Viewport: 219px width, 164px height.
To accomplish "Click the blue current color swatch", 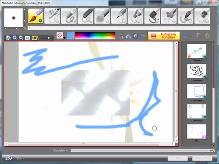I will point(71,35).
